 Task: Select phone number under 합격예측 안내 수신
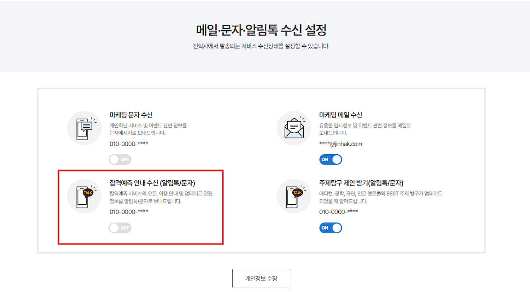(x=129, y=212)
